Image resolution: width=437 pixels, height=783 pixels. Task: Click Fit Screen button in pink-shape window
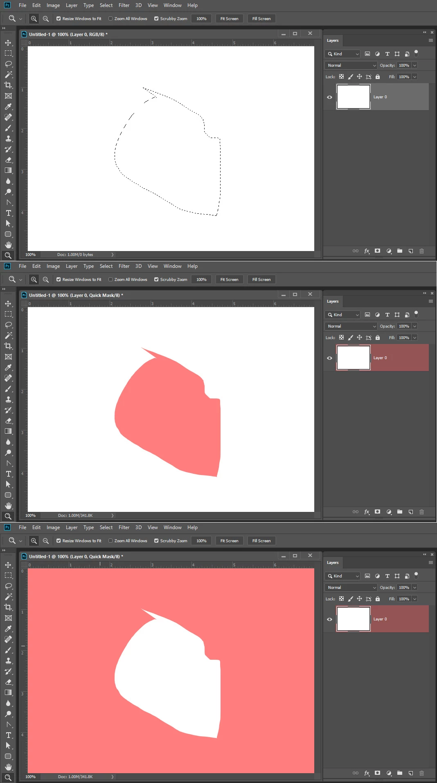click(230, 279)
